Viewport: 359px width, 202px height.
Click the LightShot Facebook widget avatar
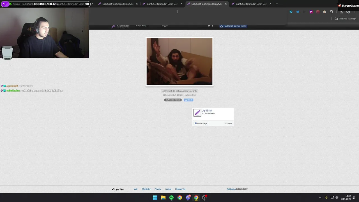point(197,113)
